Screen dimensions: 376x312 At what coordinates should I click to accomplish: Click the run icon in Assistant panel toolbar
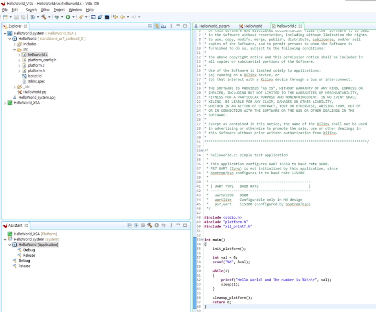tap(156, 225)
